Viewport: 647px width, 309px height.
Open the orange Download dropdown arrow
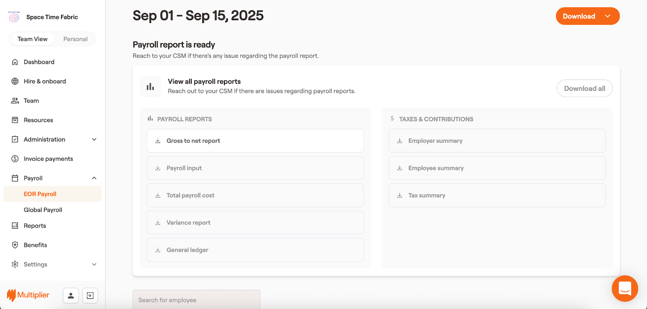pyautogui.click(x=607, y=16)
